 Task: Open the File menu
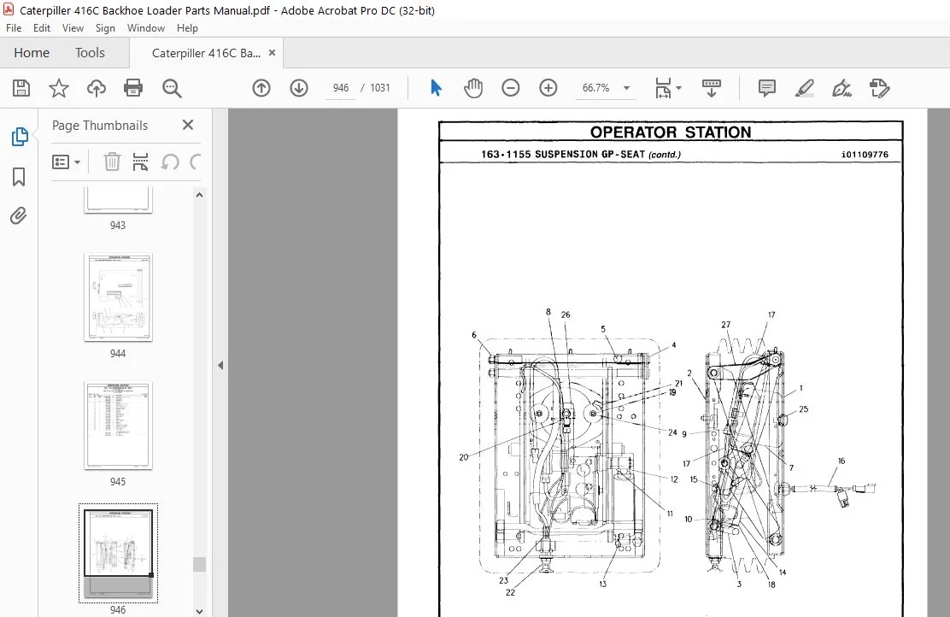click(14, 28)
